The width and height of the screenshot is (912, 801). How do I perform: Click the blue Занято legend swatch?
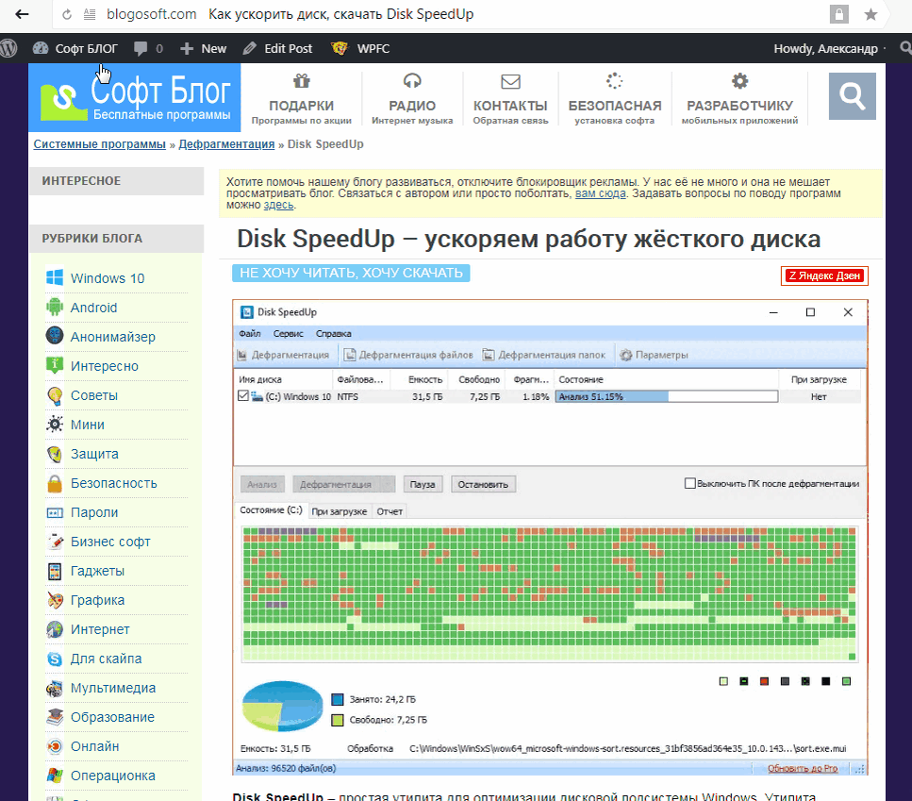tap(338, 699)
